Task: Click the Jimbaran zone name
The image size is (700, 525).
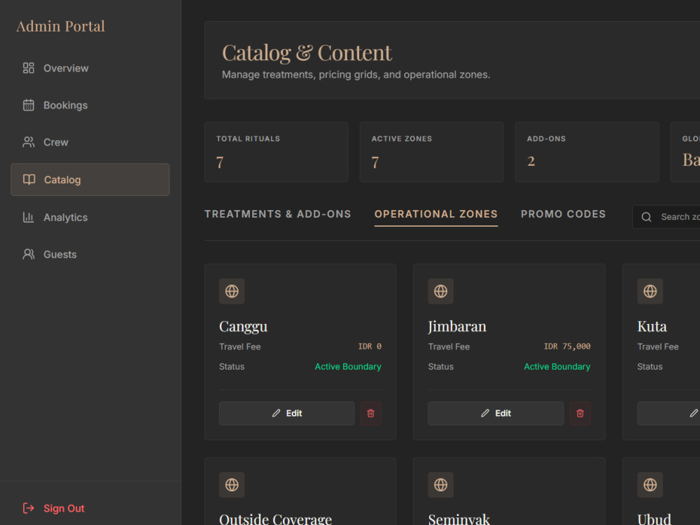Action: (x=457, y=327)
